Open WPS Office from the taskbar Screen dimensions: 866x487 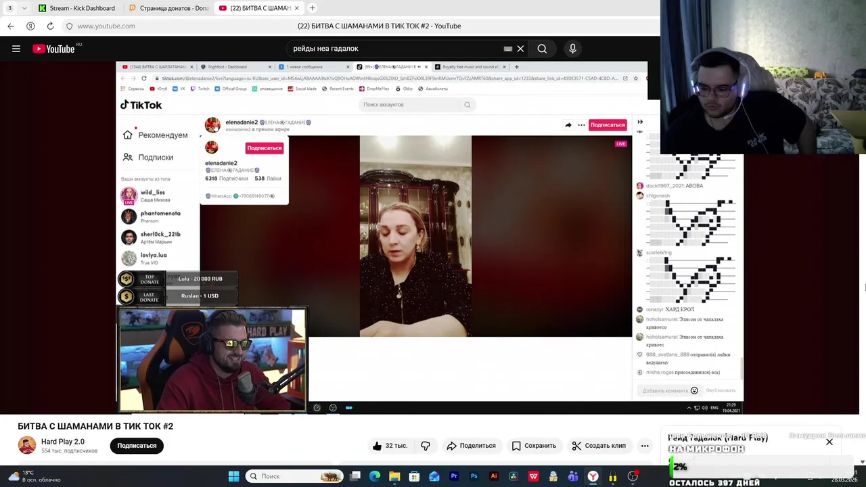point(533,476)
